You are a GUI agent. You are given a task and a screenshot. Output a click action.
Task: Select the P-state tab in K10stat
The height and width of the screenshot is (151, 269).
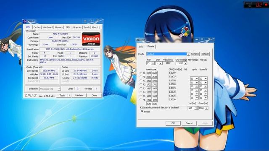pyautogui.click(x=150, y=47)
